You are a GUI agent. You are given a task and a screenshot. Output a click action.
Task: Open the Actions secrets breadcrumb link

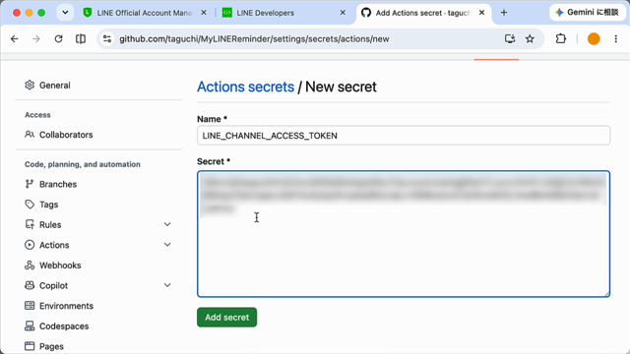tap(245, 87)
